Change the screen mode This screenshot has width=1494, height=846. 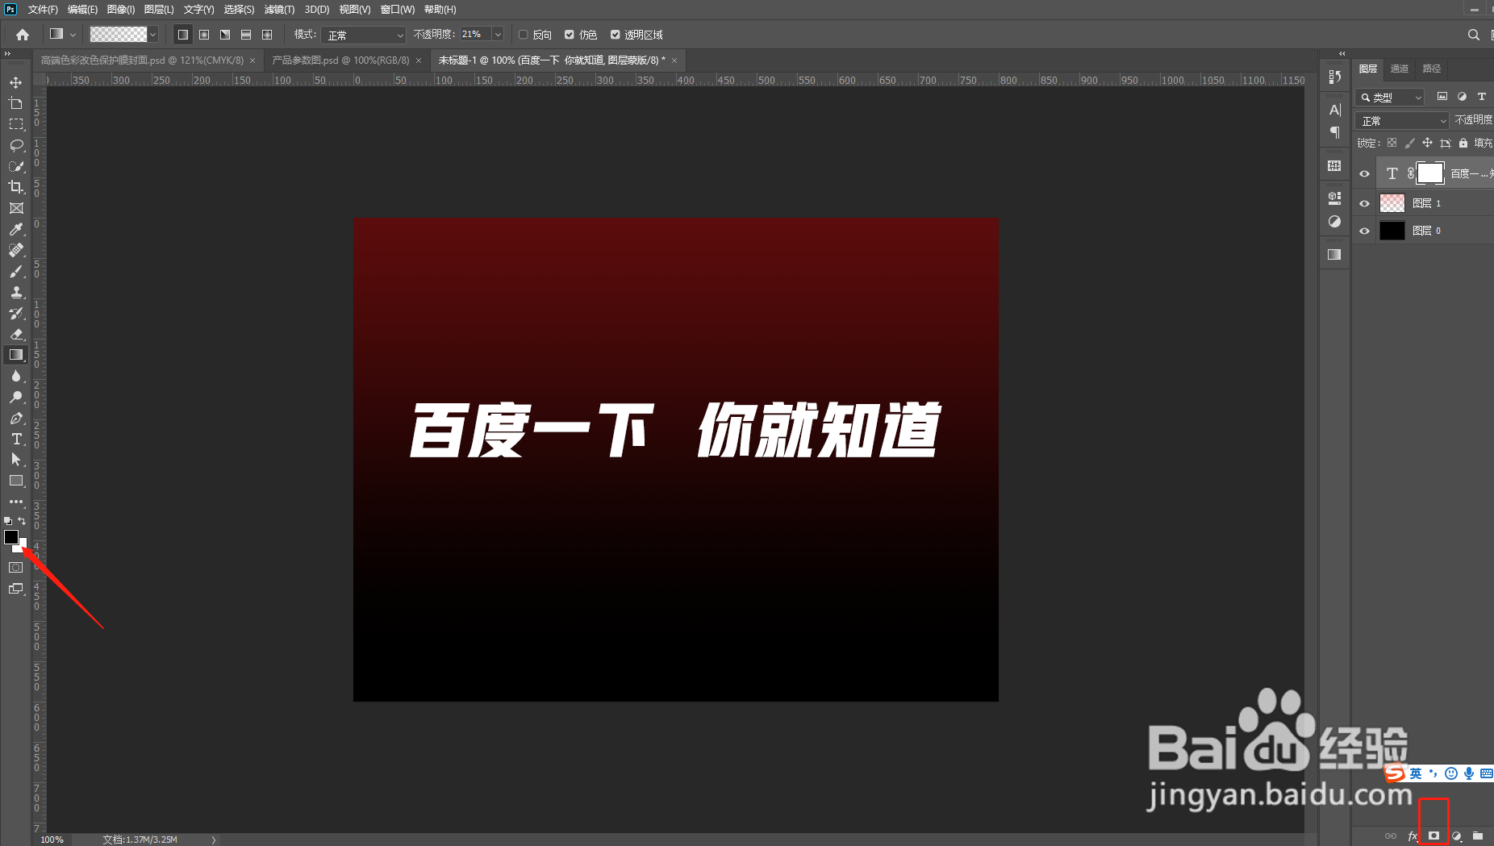[x=15, y=589]
